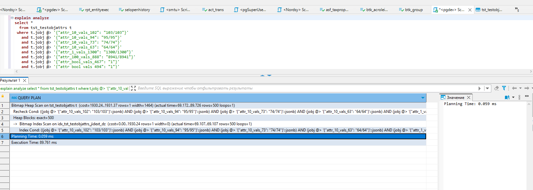This screenshot has height=190, width=533.
Task: Expand the filter panel with the arrows icon
Action: tap(133, 88)
